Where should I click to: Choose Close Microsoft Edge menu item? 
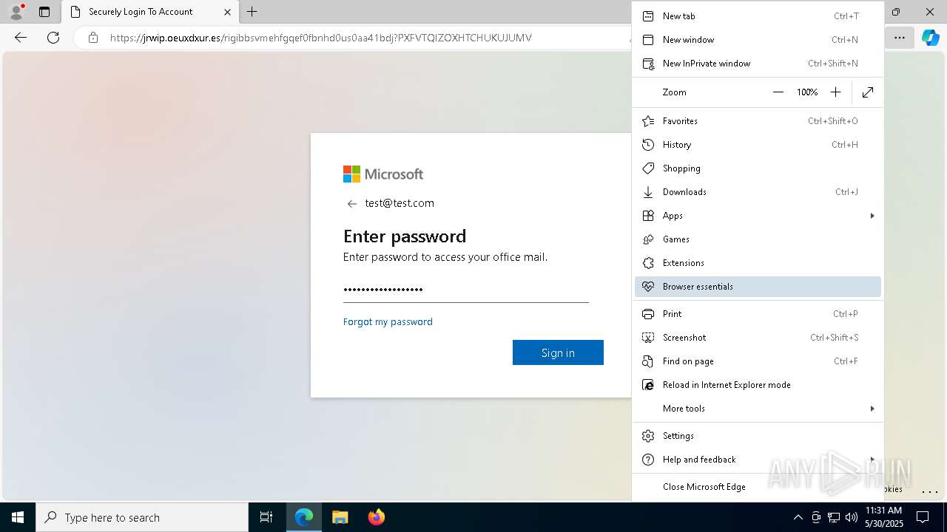point(758,487)
